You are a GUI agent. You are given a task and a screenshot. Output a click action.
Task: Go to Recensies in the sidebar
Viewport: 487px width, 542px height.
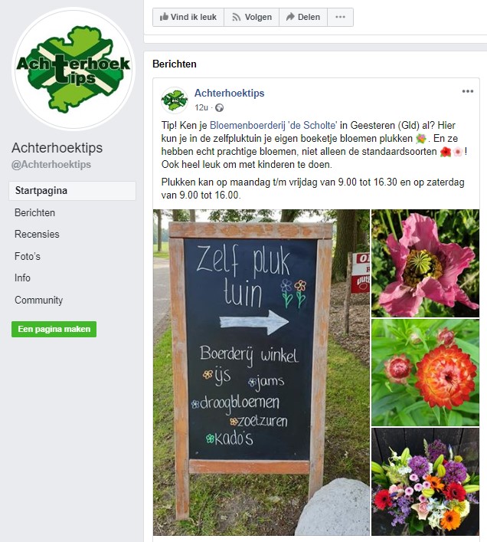click(37, 235)
